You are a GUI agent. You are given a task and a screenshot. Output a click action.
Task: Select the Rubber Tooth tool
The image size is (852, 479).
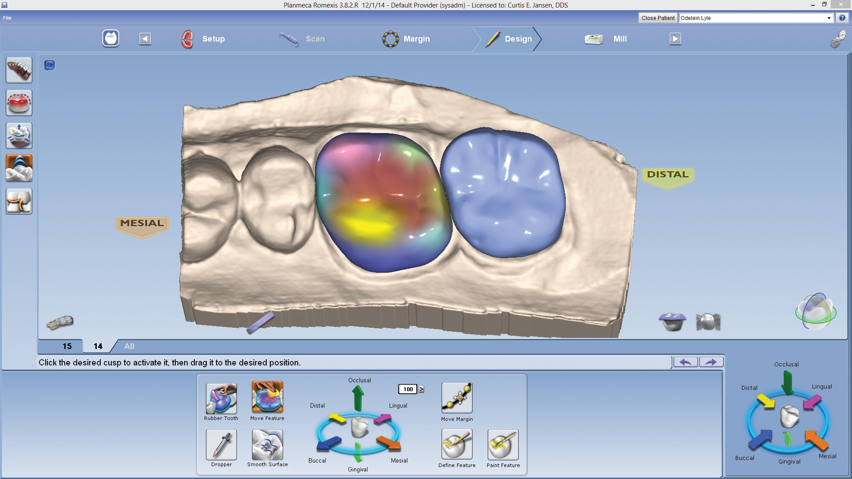click(x=221, y=399)
